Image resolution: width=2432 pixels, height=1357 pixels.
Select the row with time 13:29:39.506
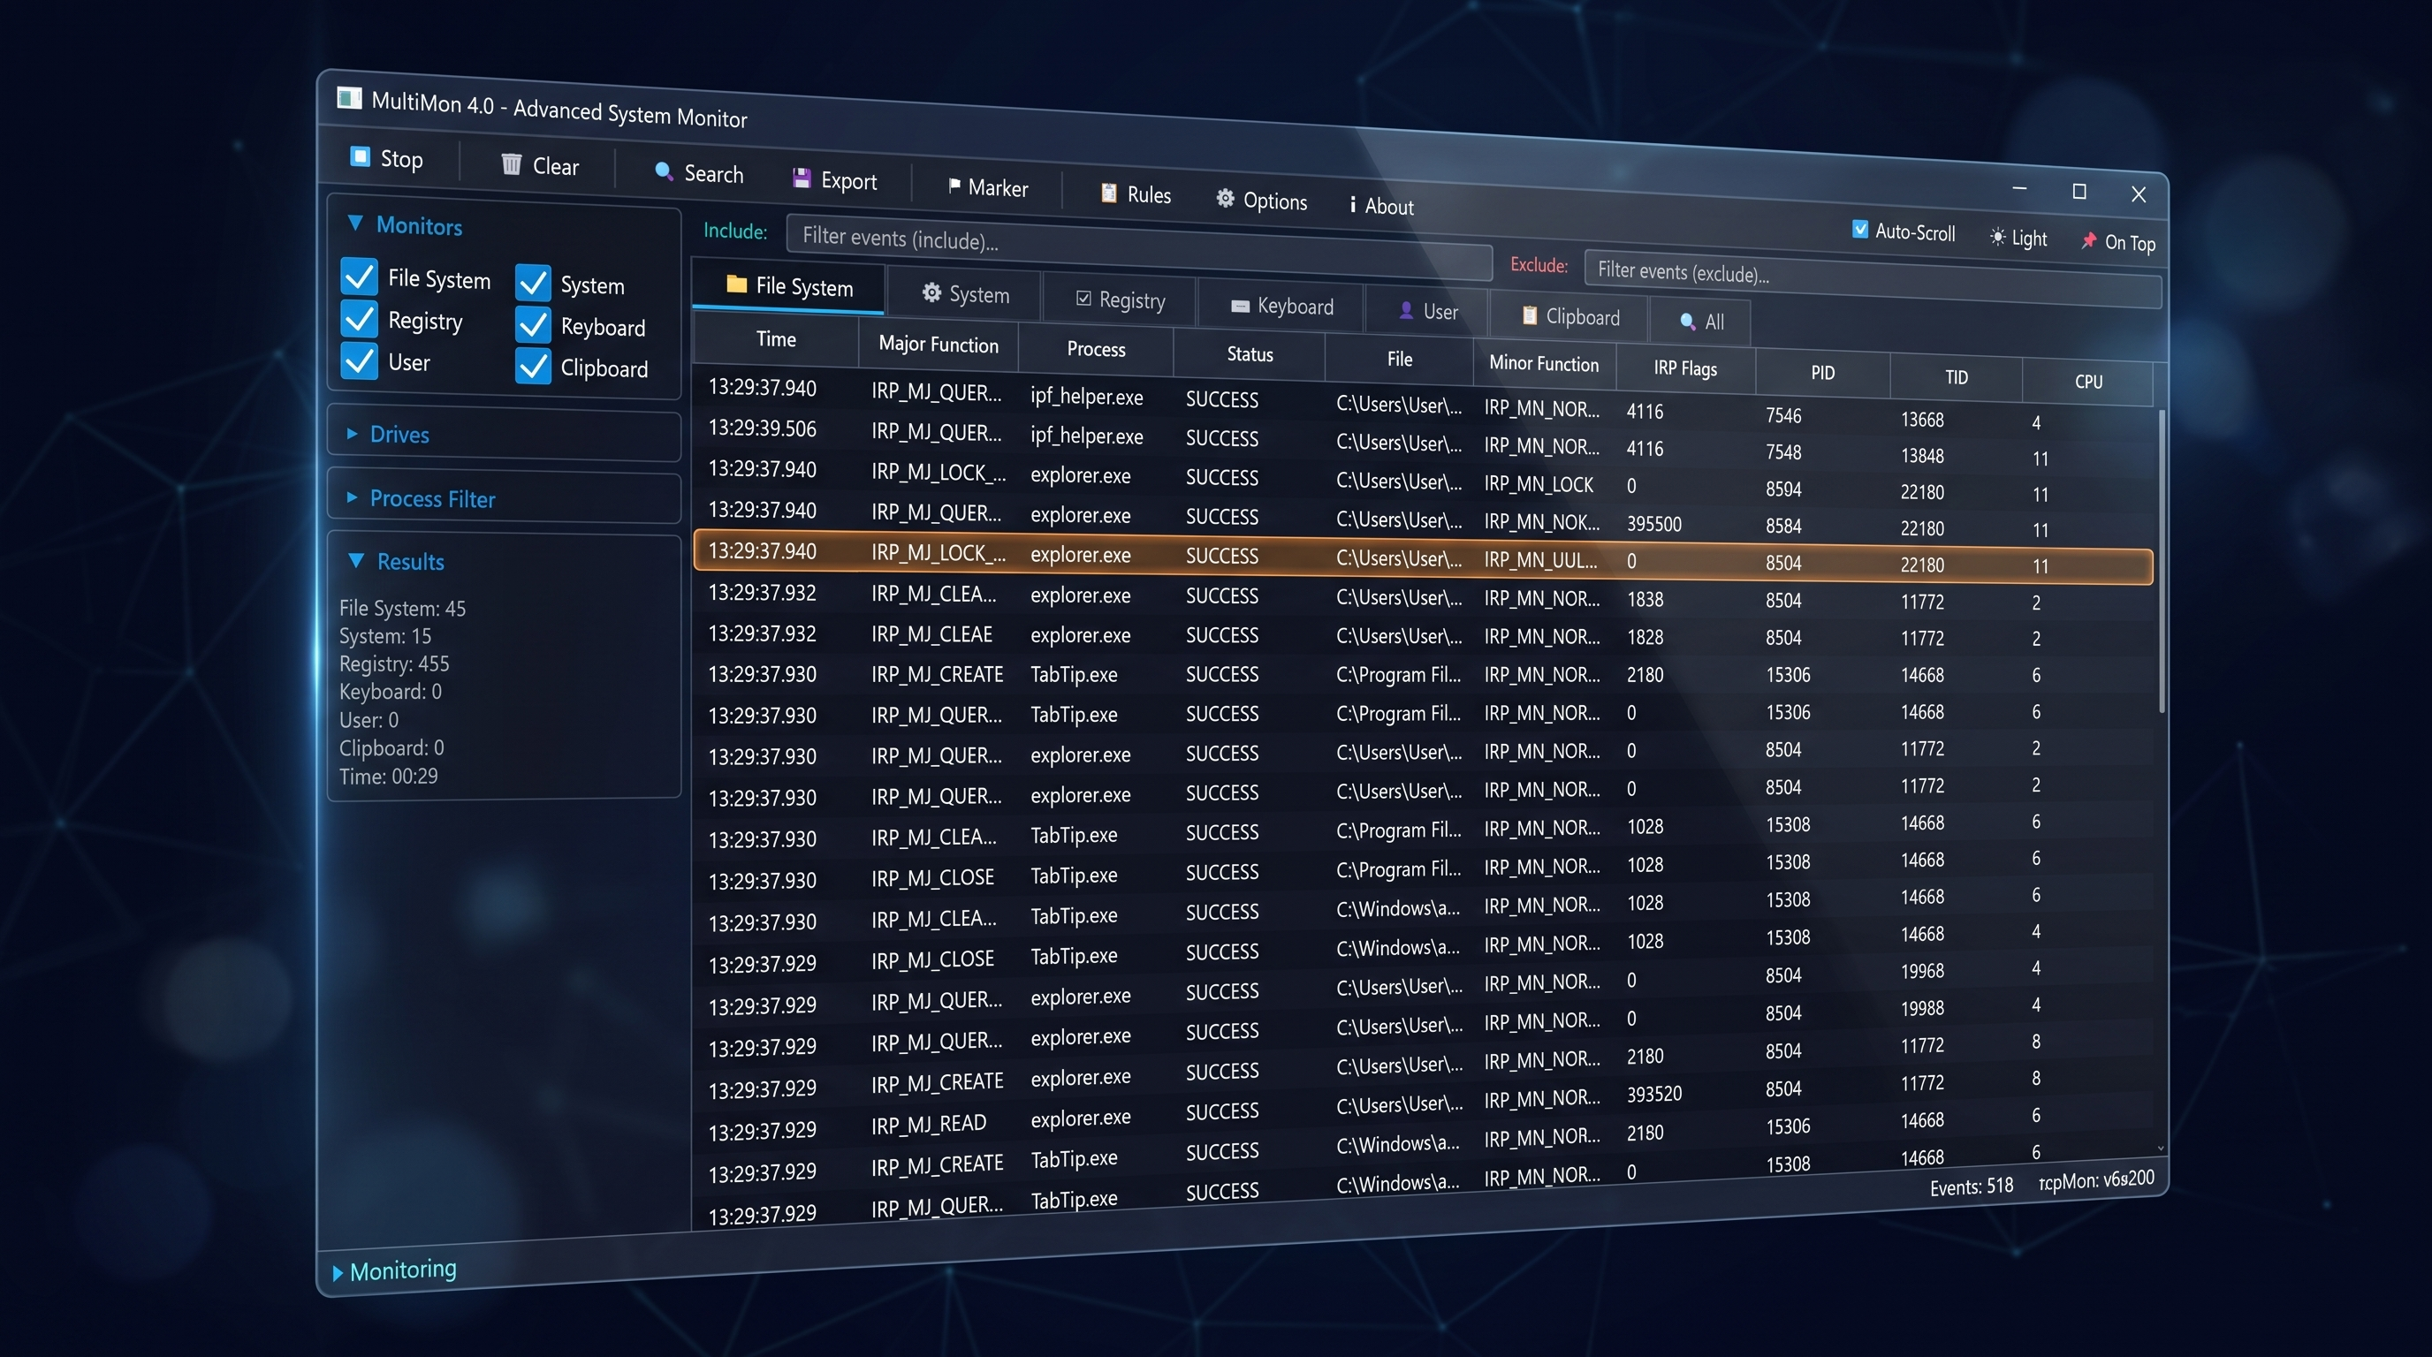(x=1424, y=443)
